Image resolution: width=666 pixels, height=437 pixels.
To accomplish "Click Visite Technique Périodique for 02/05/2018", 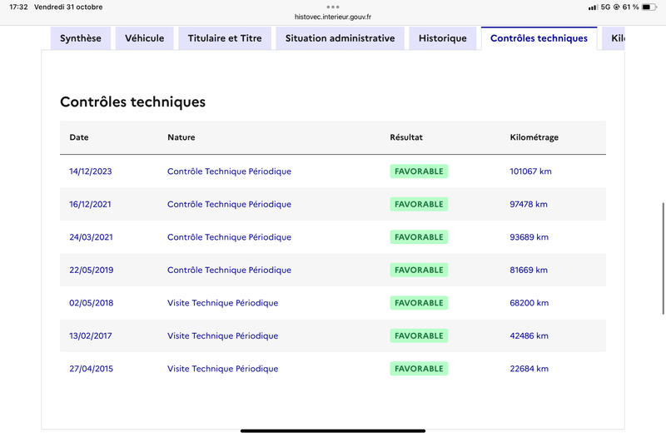I will pos(222,303).
